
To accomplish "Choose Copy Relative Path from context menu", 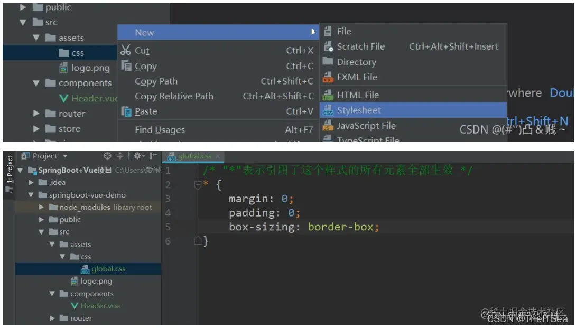I will coord(218,96).
